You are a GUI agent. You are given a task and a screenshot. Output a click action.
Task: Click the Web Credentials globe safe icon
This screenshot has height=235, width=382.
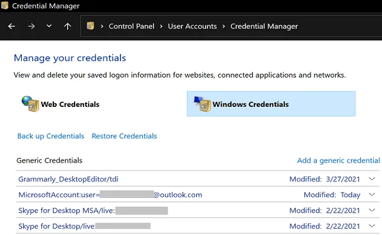coord(31,104)
